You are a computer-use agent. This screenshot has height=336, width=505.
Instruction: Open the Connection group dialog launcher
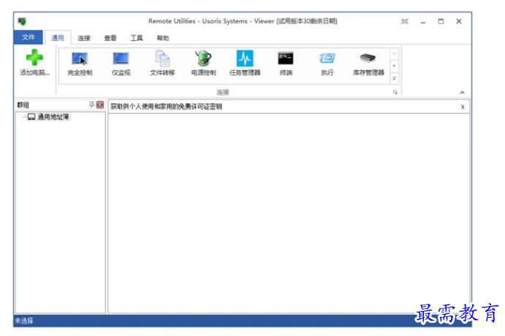click(x=395, y=92)
